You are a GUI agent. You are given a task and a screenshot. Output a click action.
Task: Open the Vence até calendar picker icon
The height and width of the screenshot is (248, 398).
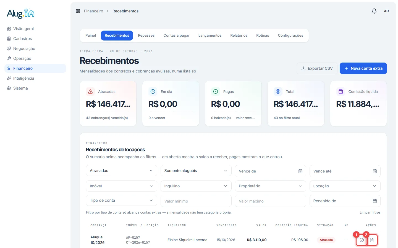375,171
